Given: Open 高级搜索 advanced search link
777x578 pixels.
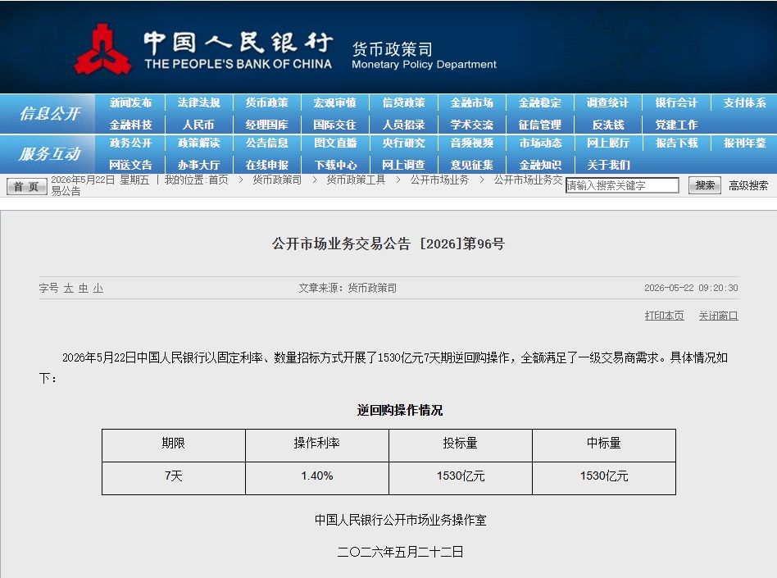Looking at the screenshot, I should point(748,186).
